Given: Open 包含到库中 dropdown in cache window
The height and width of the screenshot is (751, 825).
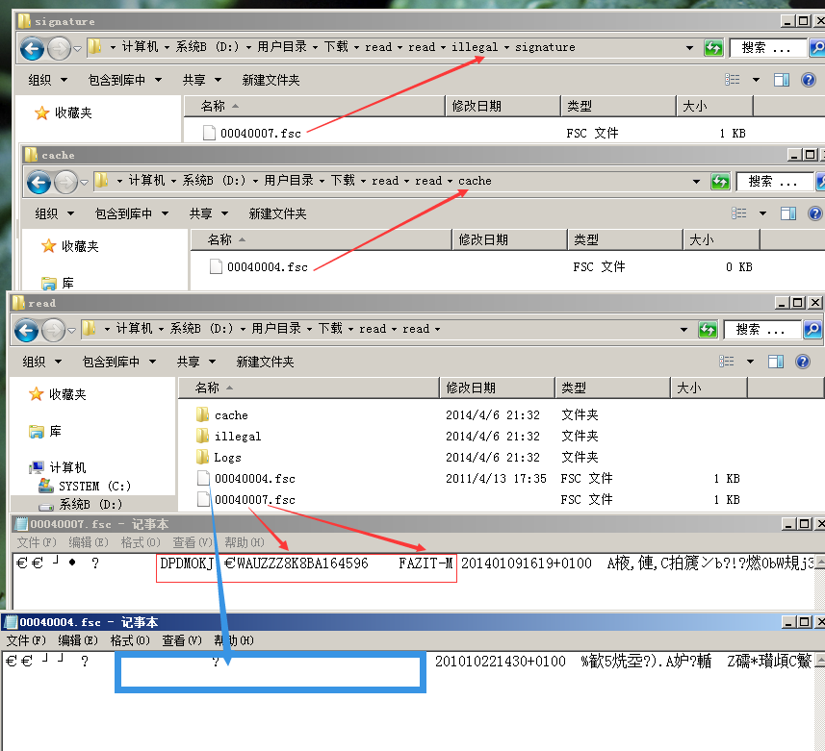Looking at the screenshot, I should point(132,213).
